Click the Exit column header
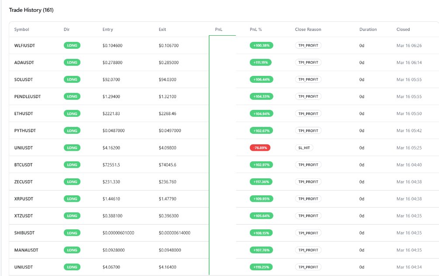This screenshot has width=439, height=276. tap(162, 30)
